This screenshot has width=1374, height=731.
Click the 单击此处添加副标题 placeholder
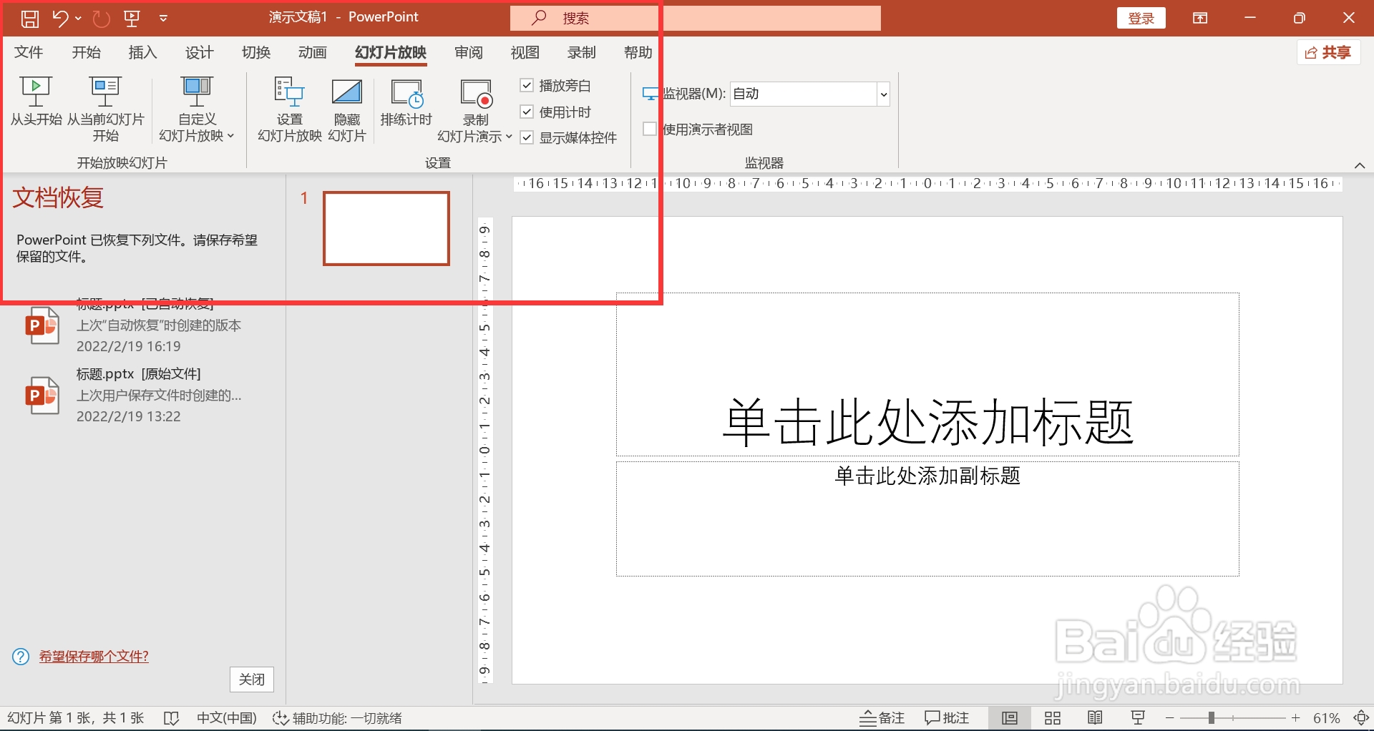click(927, 519)
